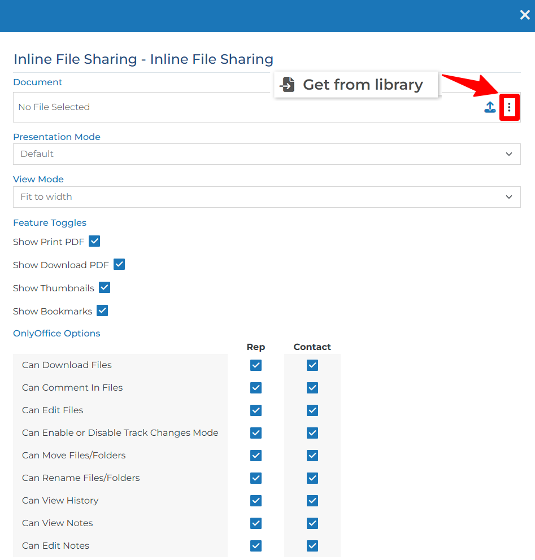Click the OnlyOffice Options heading

point(56,333)
